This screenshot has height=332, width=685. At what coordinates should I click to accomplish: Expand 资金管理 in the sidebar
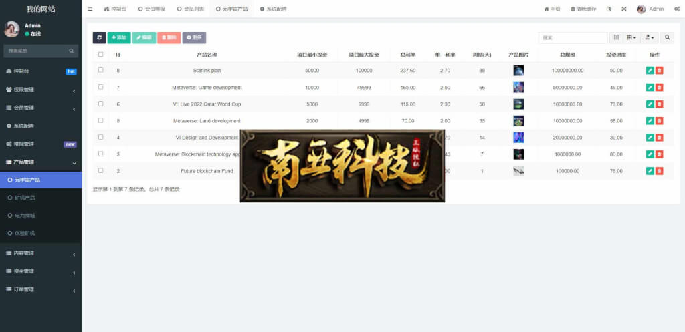(41, 271)
